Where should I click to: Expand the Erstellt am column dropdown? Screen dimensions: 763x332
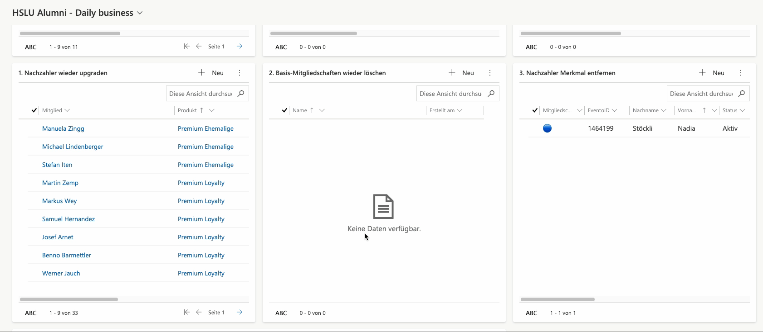[x=460, y=110]
